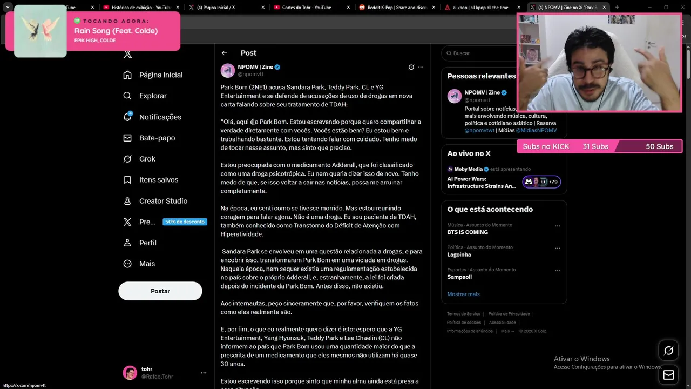Image resolution: width=691 pixels, height=389 pixels.
Task: Open AI Power Wars live broadcast
Action: [x=482, y=183]
